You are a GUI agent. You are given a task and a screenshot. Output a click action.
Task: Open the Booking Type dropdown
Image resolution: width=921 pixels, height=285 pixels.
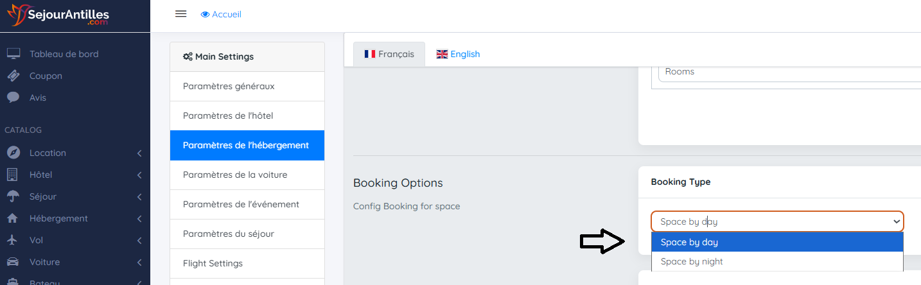click(x=777, y=221)
